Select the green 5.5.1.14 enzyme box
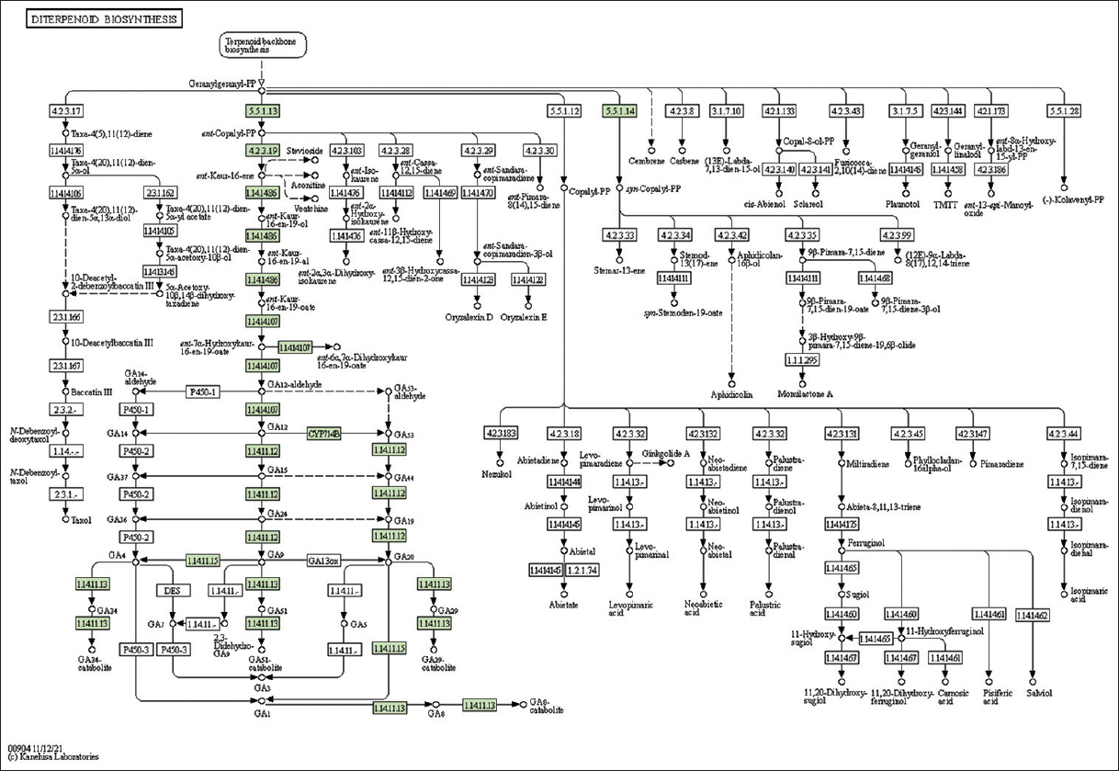The image size is (1119, 771). click(x=619, y=111)
